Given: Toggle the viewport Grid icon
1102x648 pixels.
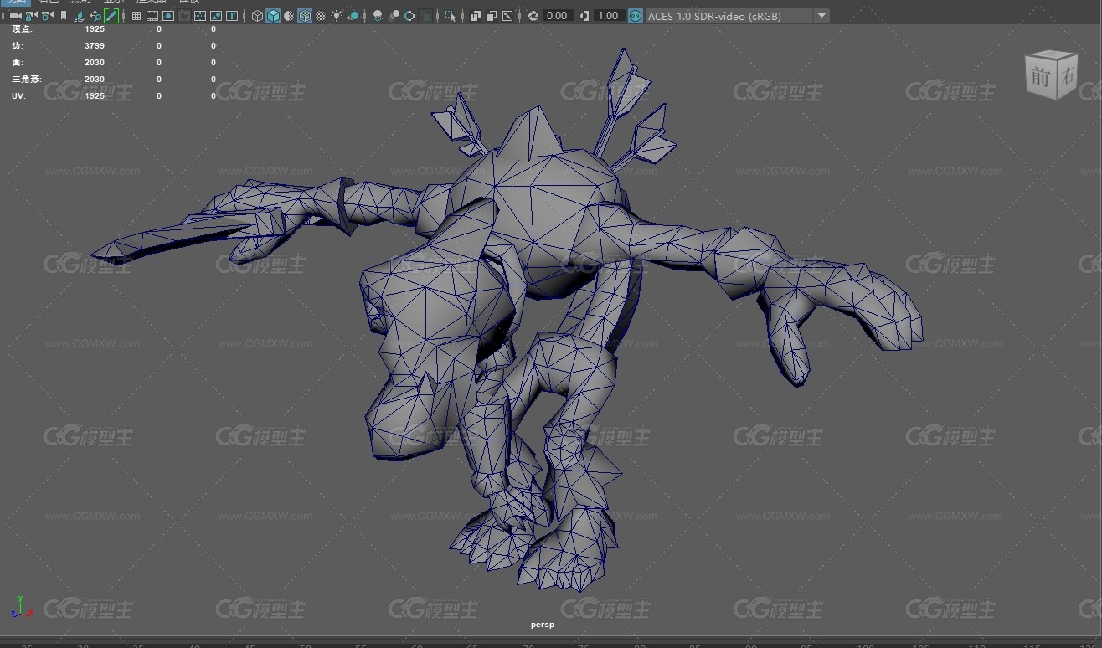Looking at the screenshot, I should pos(136,16).
